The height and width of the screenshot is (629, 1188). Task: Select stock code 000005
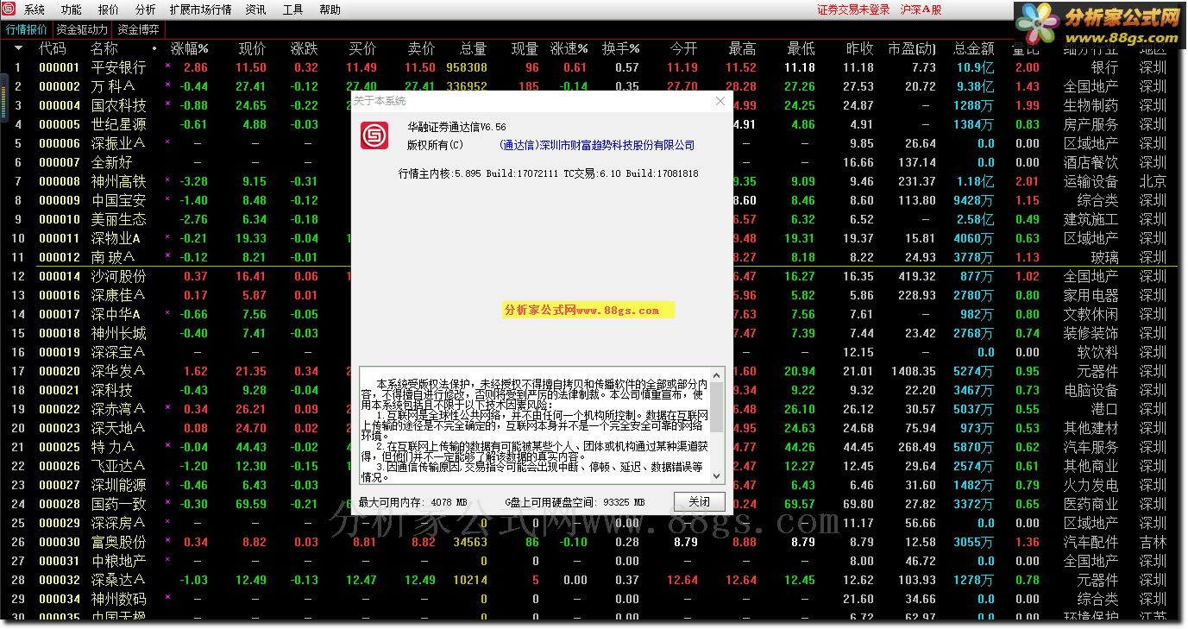coord(60,124)
